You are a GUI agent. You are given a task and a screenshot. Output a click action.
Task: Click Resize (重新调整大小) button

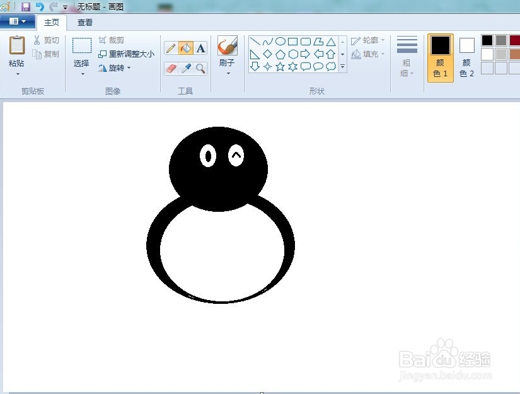(x=126, y=54)
